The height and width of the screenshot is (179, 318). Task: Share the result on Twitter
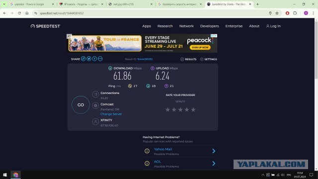[x=89, y=59]
